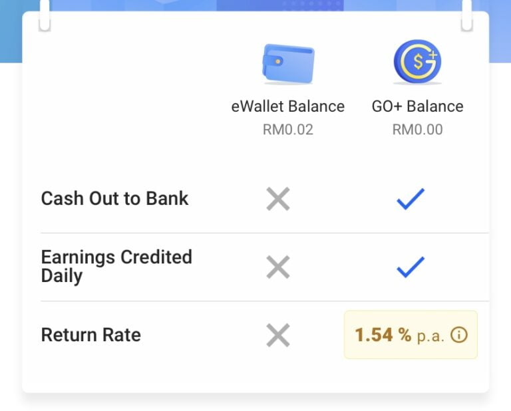Select the Earnings Credited Daily label
Image resolution: width=511 pixels, height=411 pixels.
pyautogui.click(x=116, y=267)
